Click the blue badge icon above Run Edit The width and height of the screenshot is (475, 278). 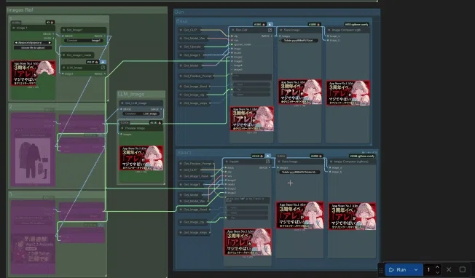[270, 24]
